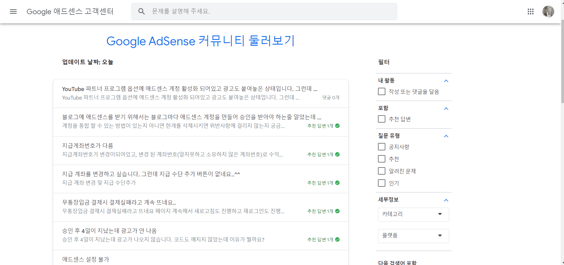
Task: Click green check on '지급 계좌를 변경하고' thread
Action: [337, 183]
